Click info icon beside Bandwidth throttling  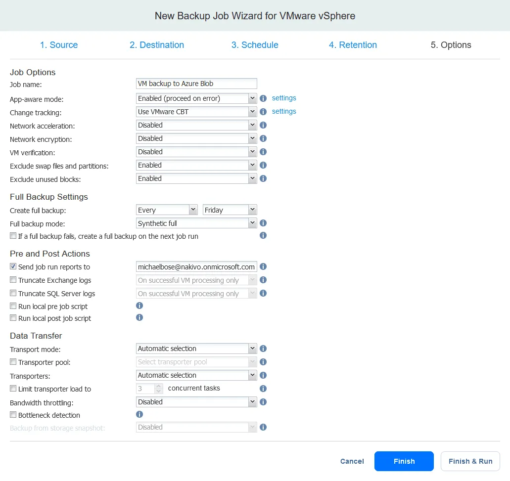(263, 402)
